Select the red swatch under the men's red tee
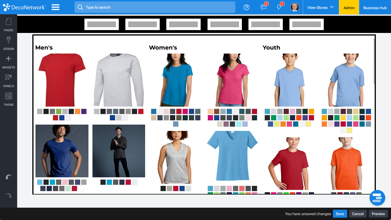The image size is (391, 220). (x=56, y=117)
